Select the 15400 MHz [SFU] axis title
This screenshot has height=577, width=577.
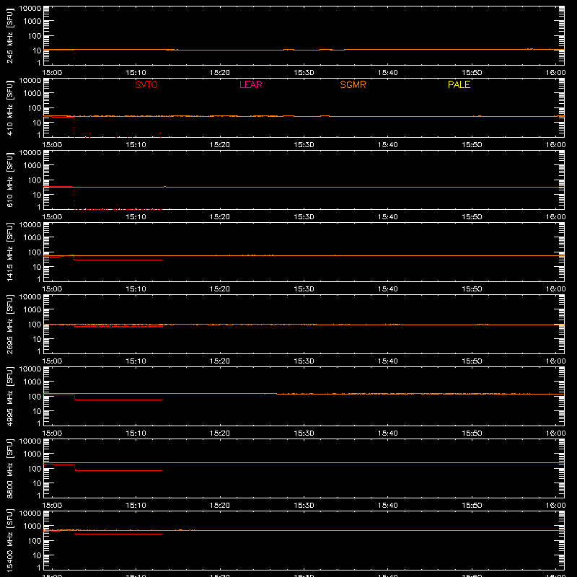pyautogui.click(x=9, y=541)
